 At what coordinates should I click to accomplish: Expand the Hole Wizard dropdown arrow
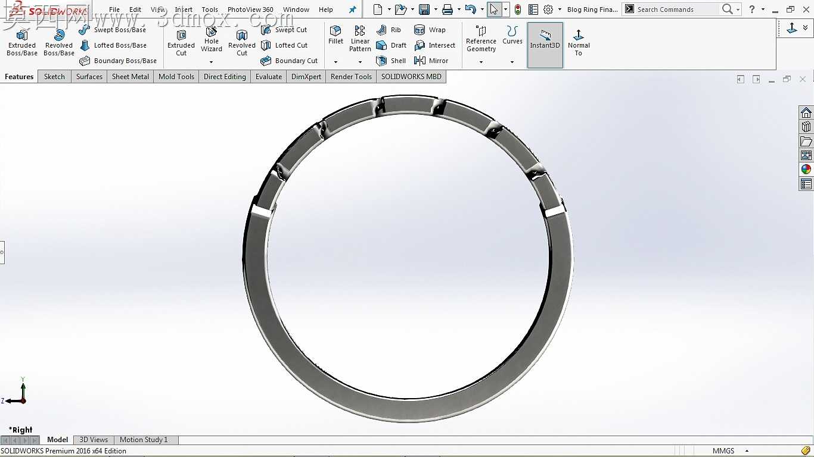point(212,62)
